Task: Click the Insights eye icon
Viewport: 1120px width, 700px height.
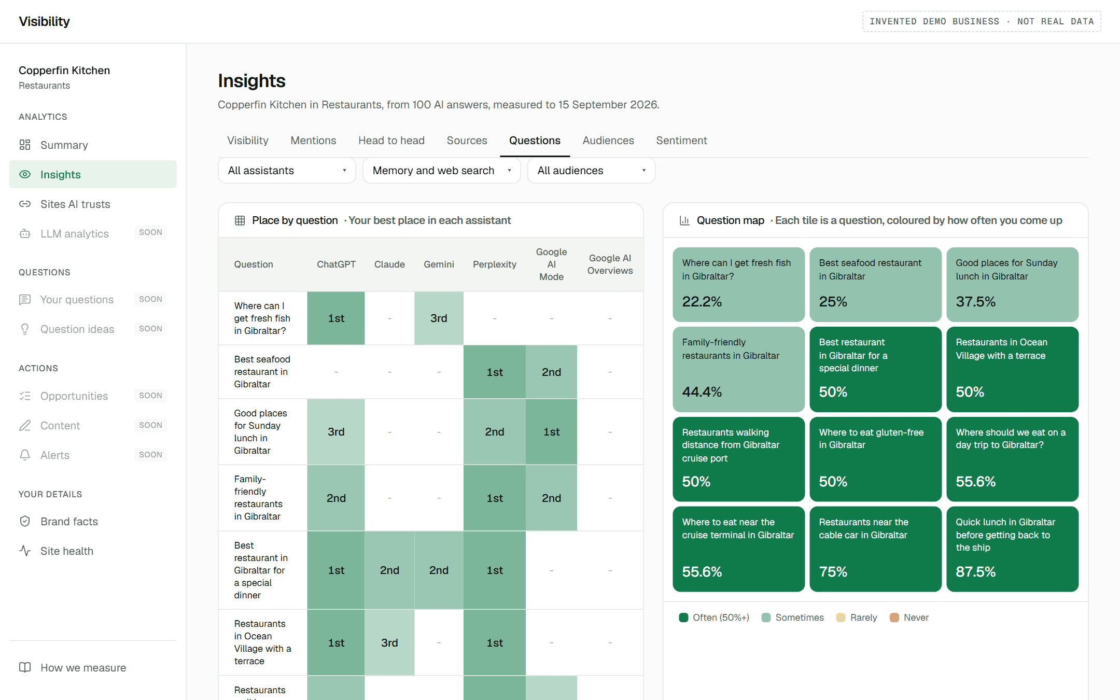Action: (x=25, y=174)
